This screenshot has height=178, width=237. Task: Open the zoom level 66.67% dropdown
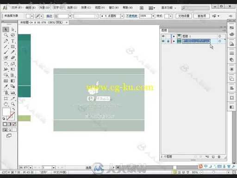[31, 167]
